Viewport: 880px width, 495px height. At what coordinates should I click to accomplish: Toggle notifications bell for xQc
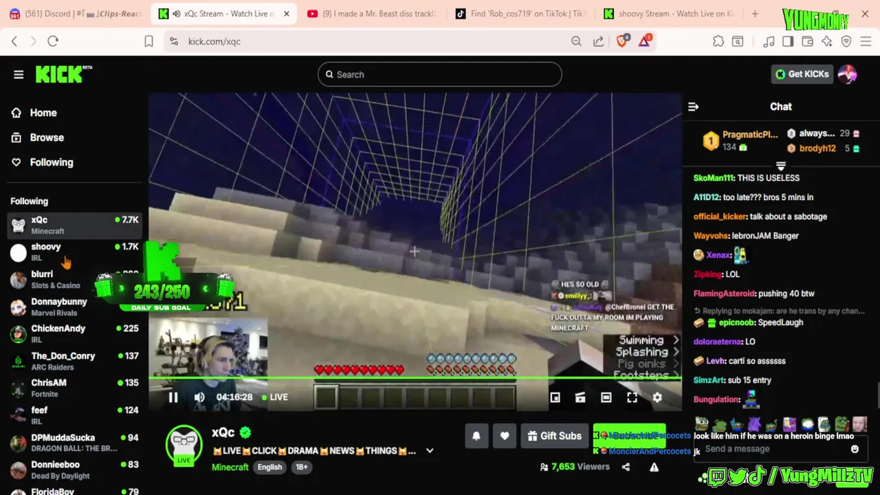[x=476, y=436]
